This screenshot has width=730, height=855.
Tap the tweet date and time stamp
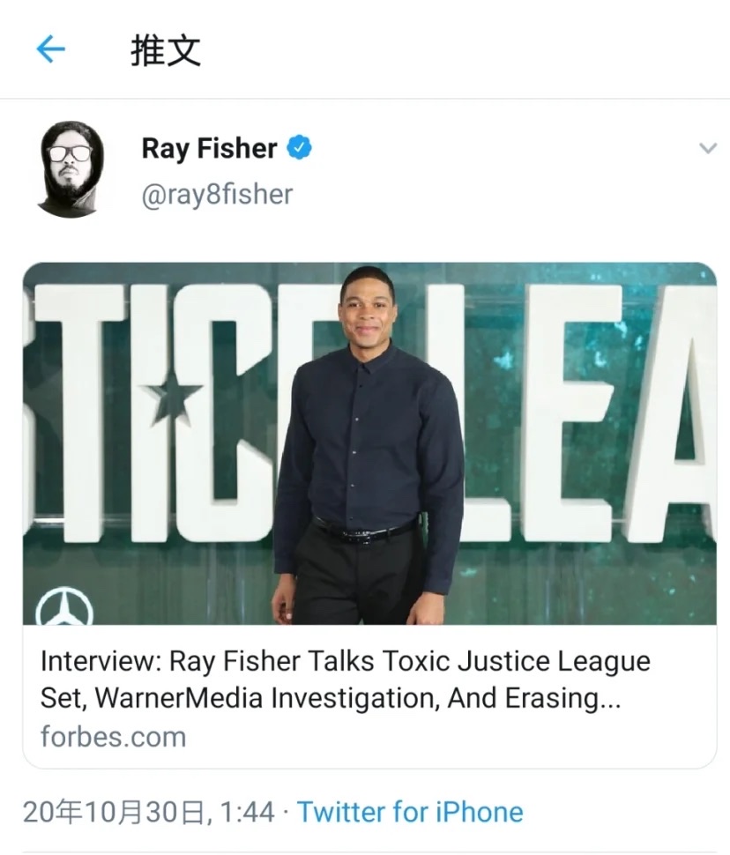coord(149,812)
